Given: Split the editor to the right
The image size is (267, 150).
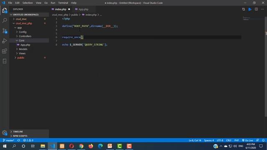Looking at the screenshot, I should tap(256, 9).
